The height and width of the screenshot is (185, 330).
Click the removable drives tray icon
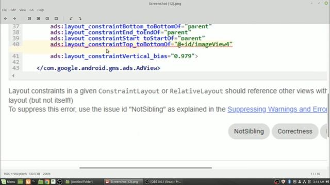tap(294, 181)
